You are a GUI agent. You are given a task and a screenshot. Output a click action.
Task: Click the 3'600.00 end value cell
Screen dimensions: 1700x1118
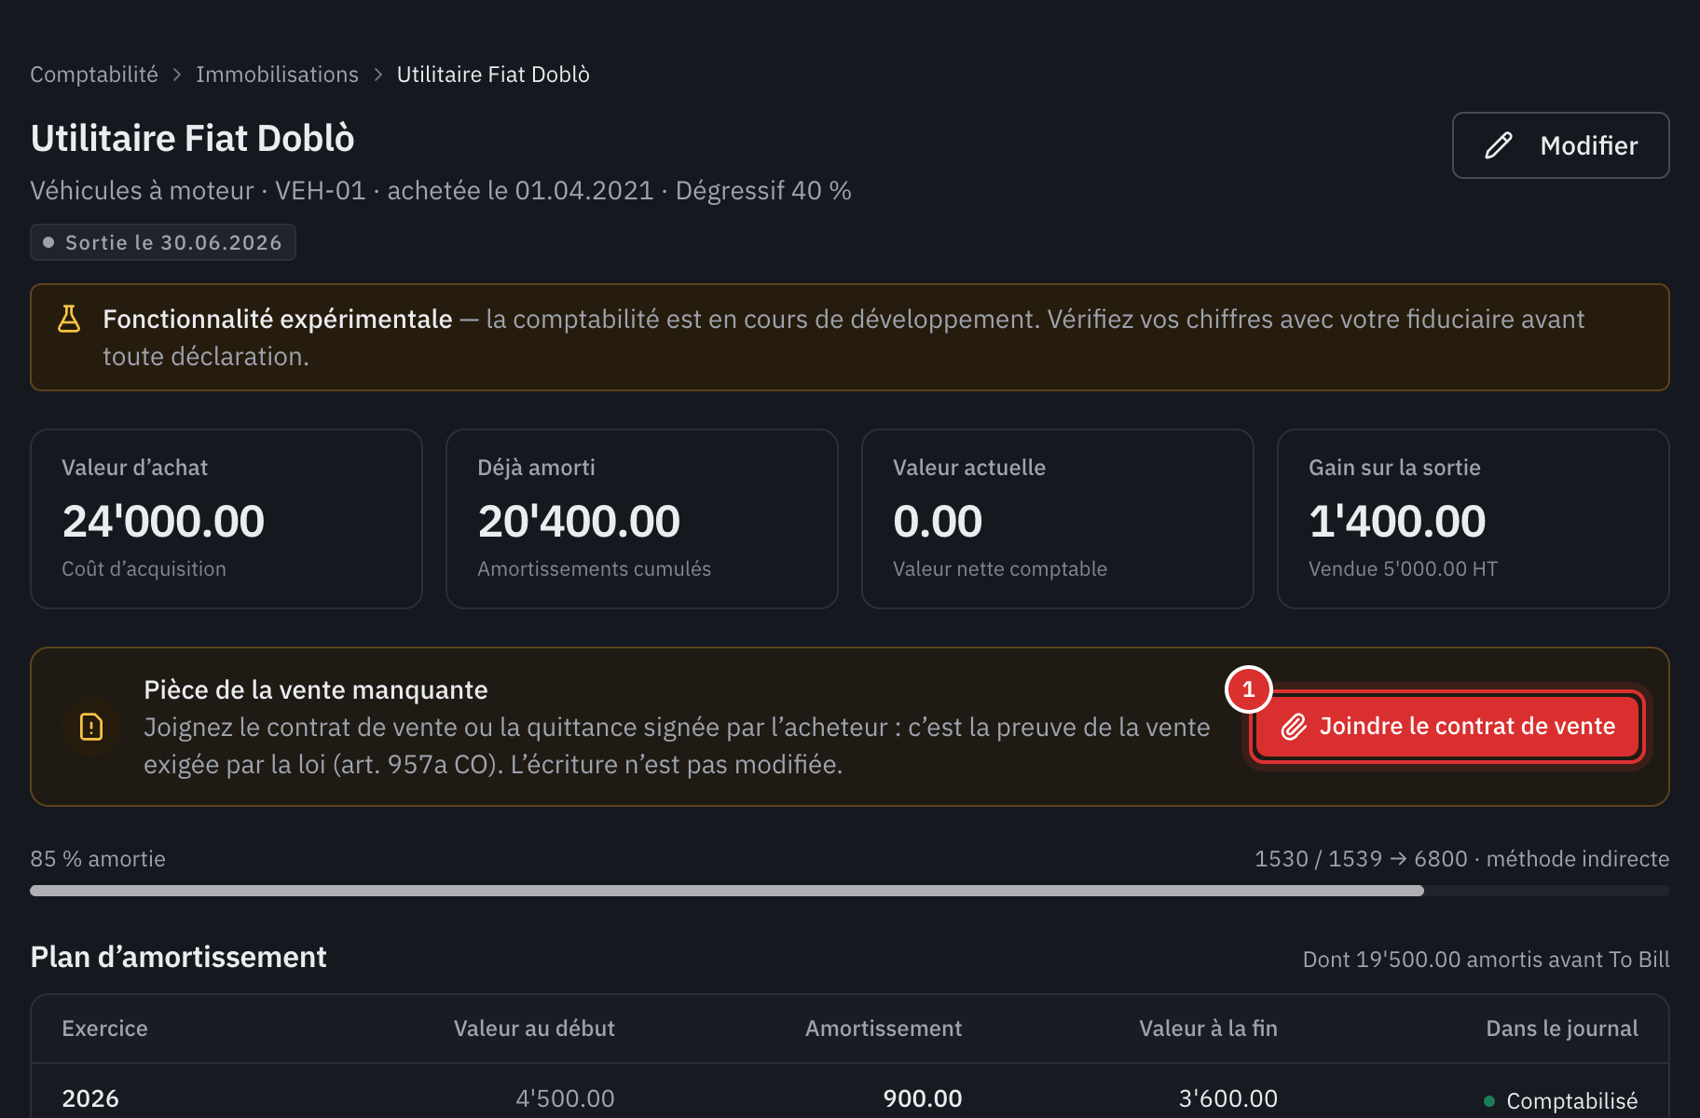1228,1098
